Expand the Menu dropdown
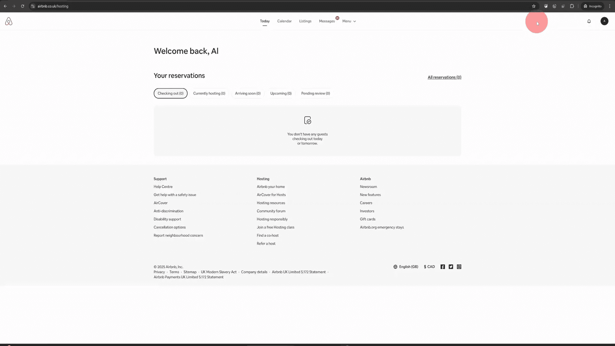The height and width of the screenshot is (346, 615). click(349, 21)
